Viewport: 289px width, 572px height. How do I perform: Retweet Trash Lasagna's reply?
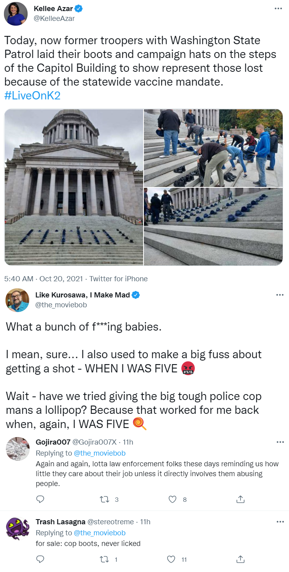click(x=104, y=559)
